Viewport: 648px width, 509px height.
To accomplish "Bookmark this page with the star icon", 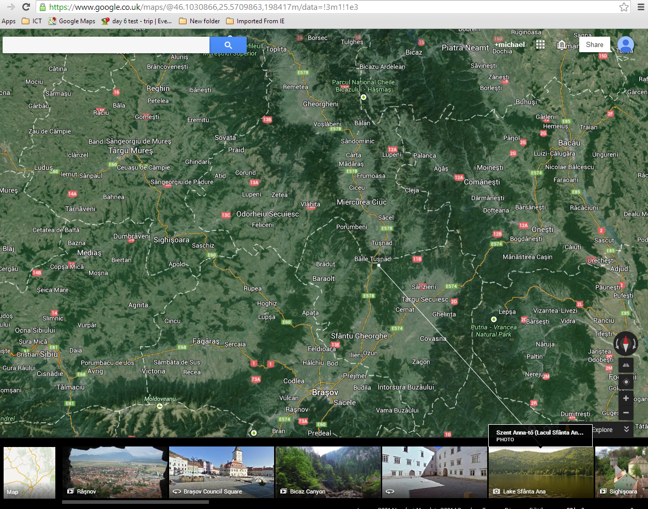I will click(624, 7).
